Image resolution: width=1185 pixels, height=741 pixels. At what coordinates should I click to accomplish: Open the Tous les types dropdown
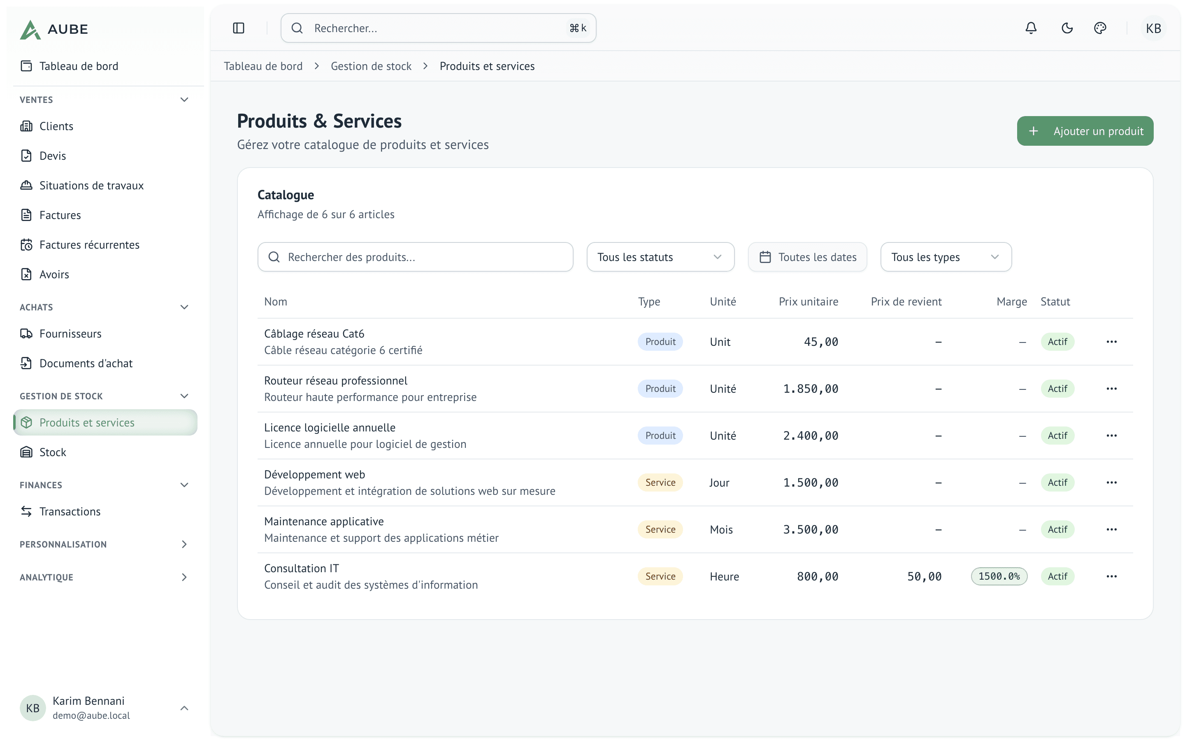pyautogui.click(x=946, y=257)
